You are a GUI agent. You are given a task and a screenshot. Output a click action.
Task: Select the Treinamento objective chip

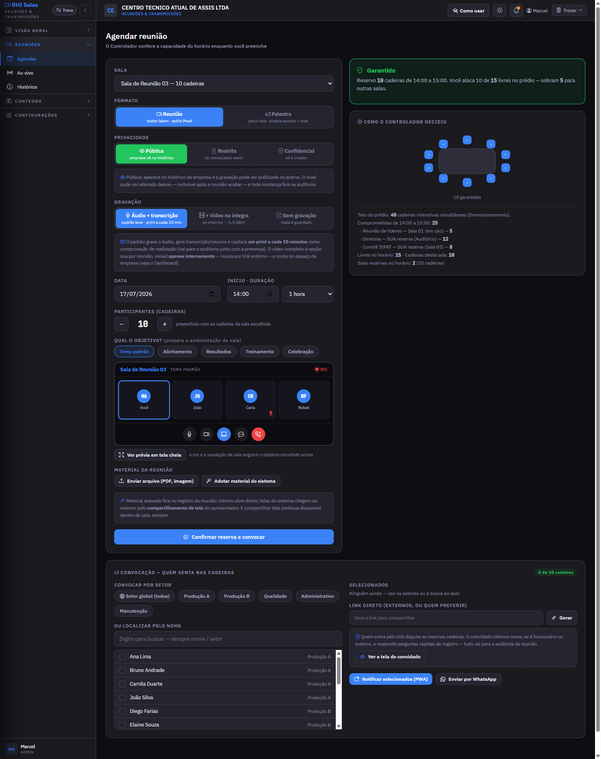click(260, 352)
